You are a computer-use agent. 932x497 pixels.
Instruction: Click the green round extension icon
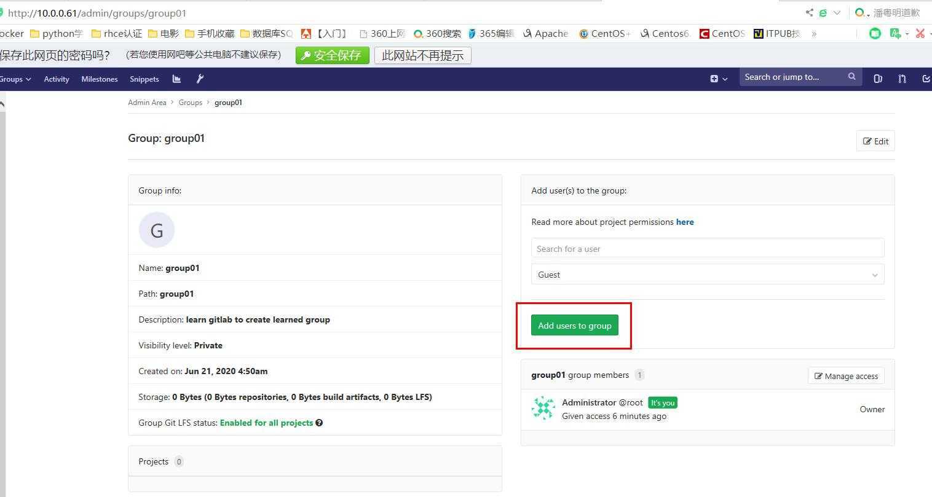[x=875, y=34]
